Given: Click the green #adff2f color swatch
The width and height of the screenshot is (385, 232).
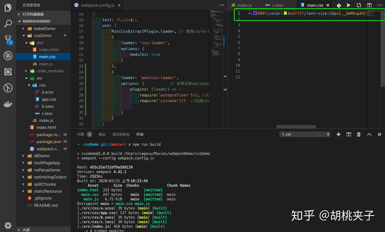Looking at the screenshot, I should tap(285, 13).
